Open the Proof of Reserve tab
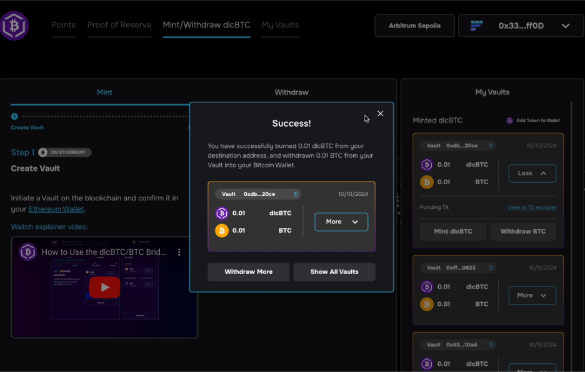 119,25
